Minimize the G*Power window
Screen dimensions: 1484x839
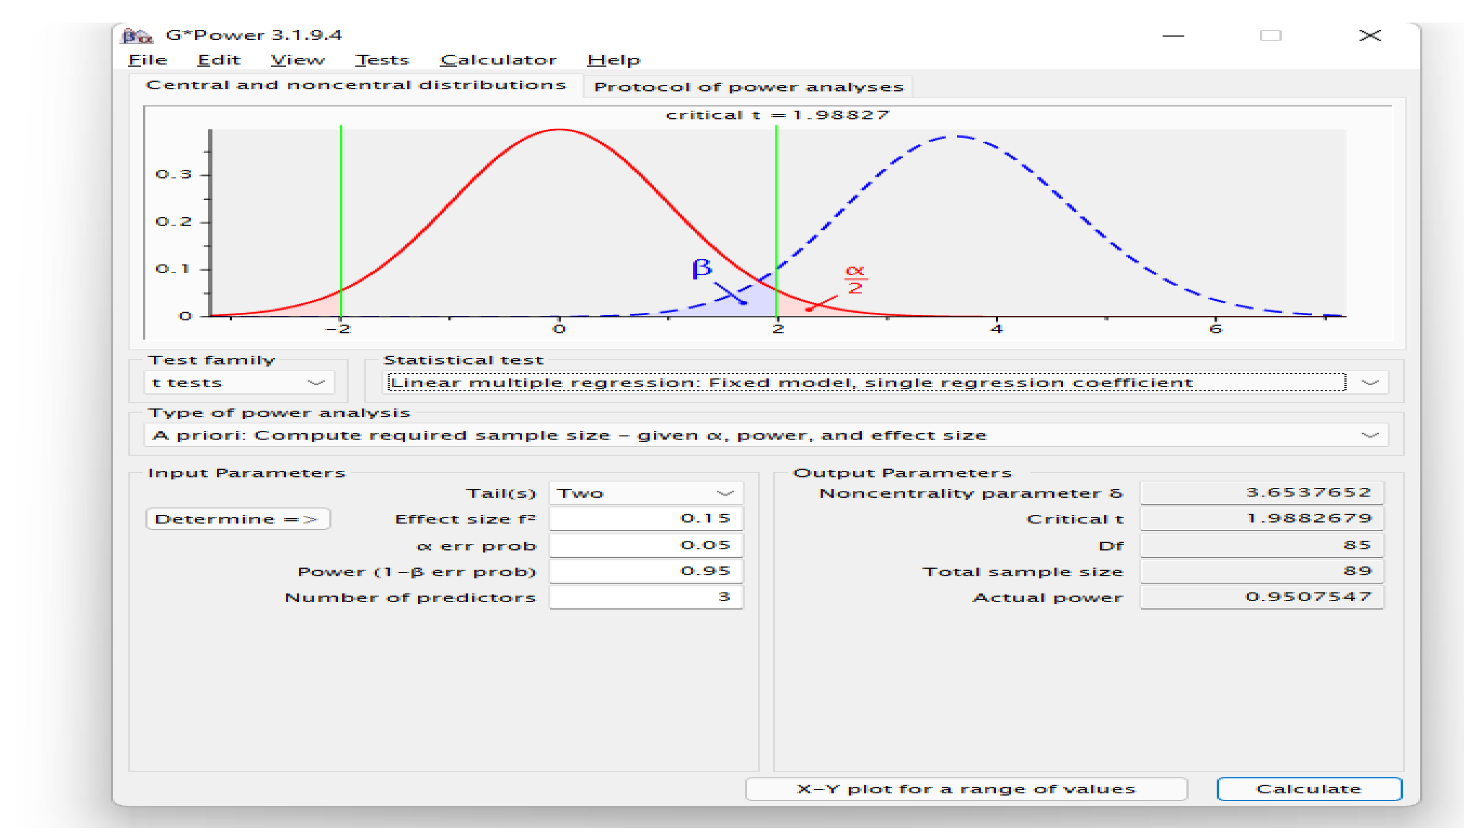[1173, 36]
